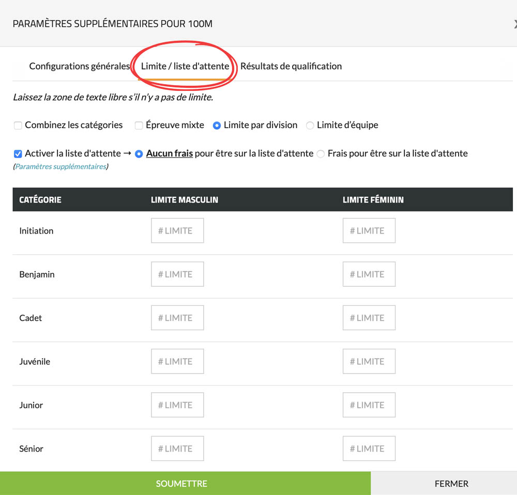Select Frais pour être sur la liste d'attente
Screen dimensions: 517x495
point(321,153)
